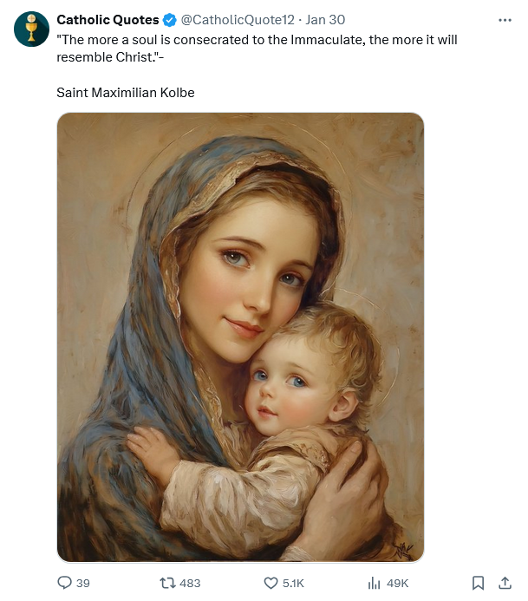Click the Saint Maximilian Kolbe attribution line
This screenshot has height=601, width=528.
pos(125,92)
